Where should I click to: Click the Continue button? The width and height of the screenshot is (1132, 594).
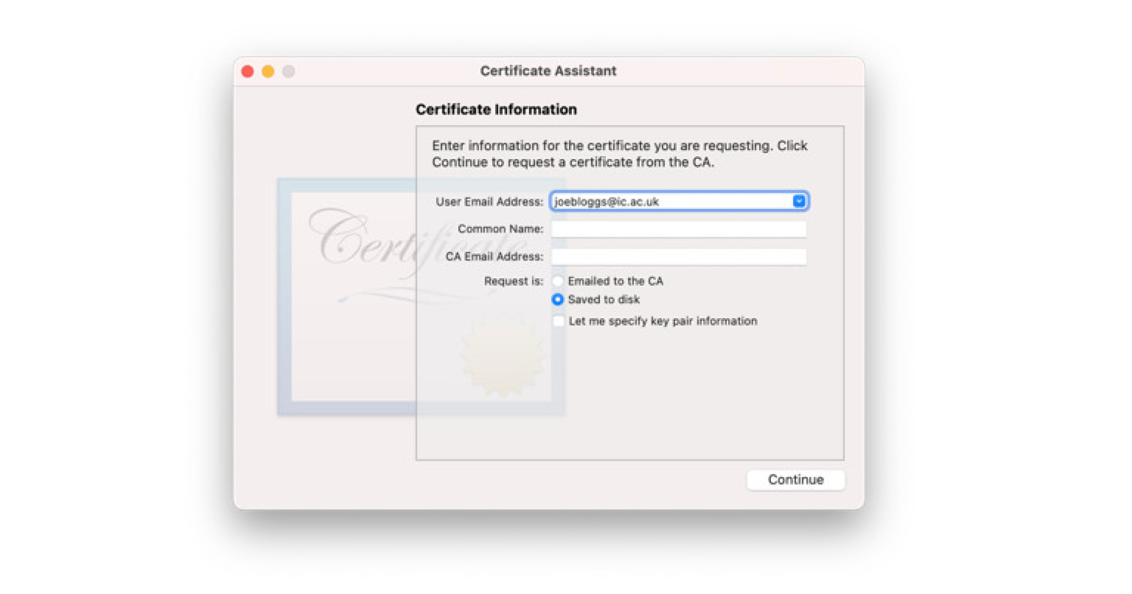[795, 479]
